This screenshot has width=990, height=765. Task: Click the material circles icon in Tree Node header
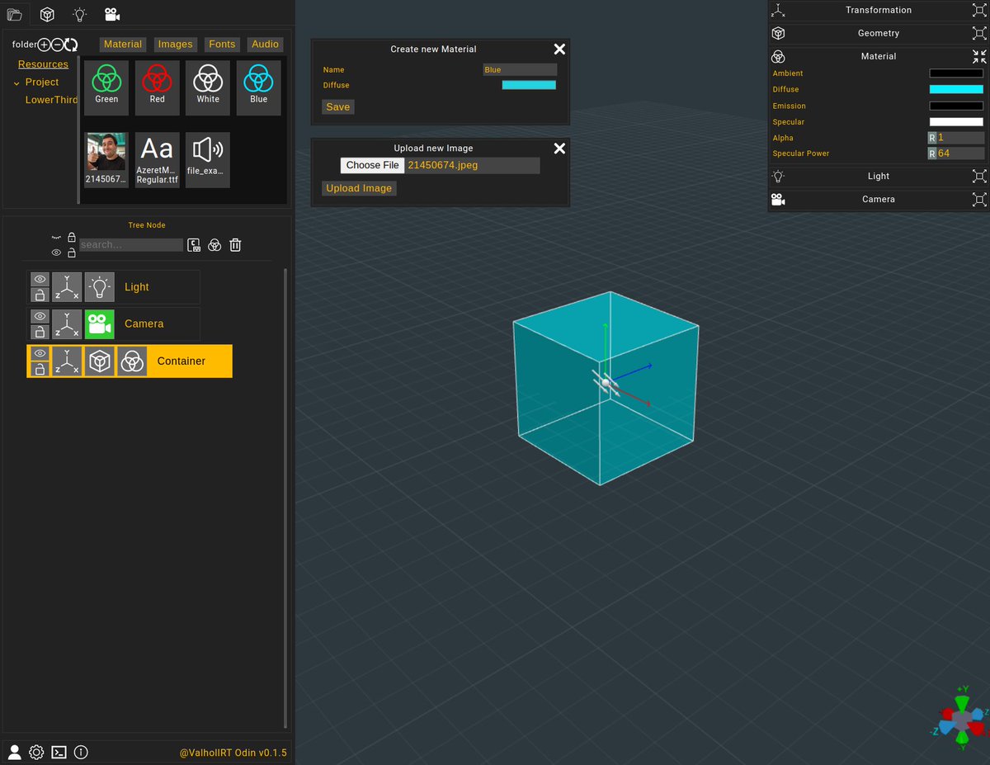point(214,244)
